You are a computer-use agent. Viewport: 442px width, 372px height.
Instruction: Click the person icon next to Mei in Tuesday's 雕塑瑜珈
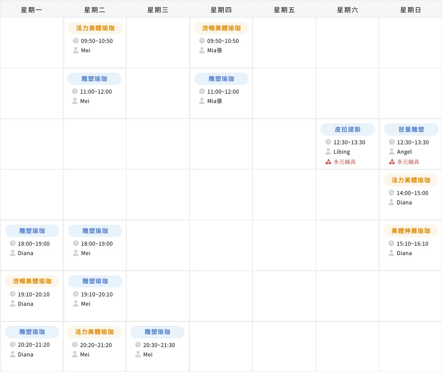pyautogui.click(x=76, y=101)
